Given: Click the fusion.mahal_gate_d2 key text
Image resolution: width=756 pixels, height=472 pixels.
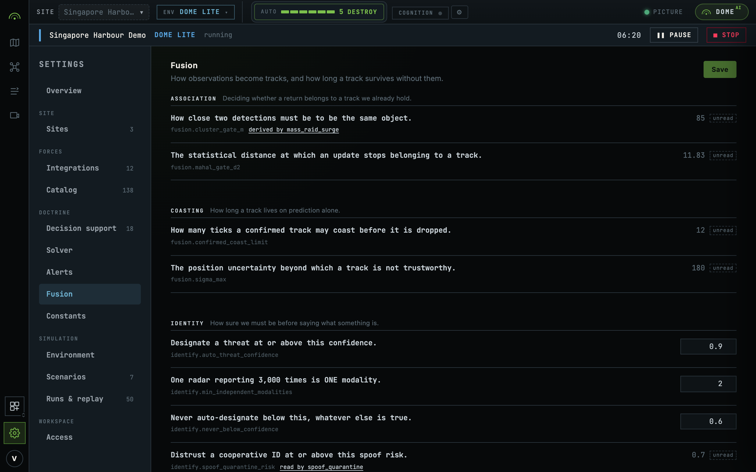Looking at the screenshot, I should 205,167.
